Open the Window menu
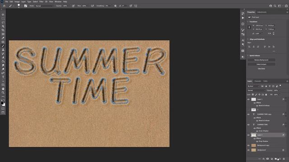This screenshot has height=162, width=289. (x=58, y=2)
